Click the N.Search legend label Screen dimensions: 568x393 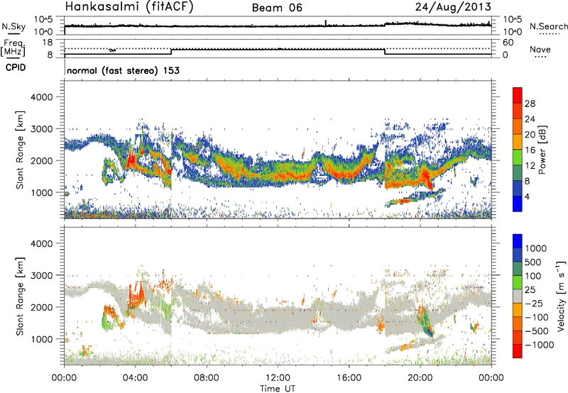548,26
